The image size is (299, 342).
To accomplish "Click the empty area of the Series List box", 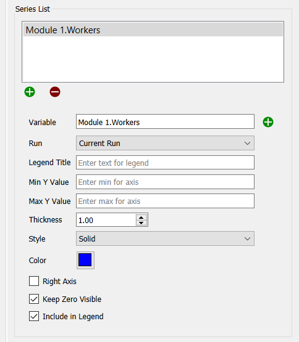I will 153,59.
